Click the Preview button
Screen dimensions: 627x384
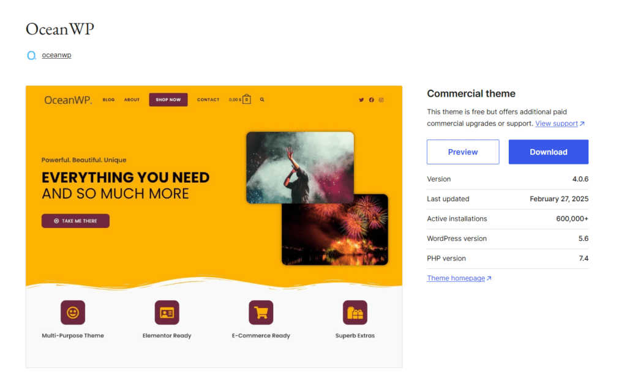(x=463, y=152)
